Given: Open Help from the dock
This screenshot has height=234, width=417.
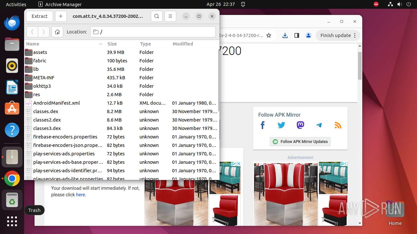Looking at the screenshot, I should 12,130.
